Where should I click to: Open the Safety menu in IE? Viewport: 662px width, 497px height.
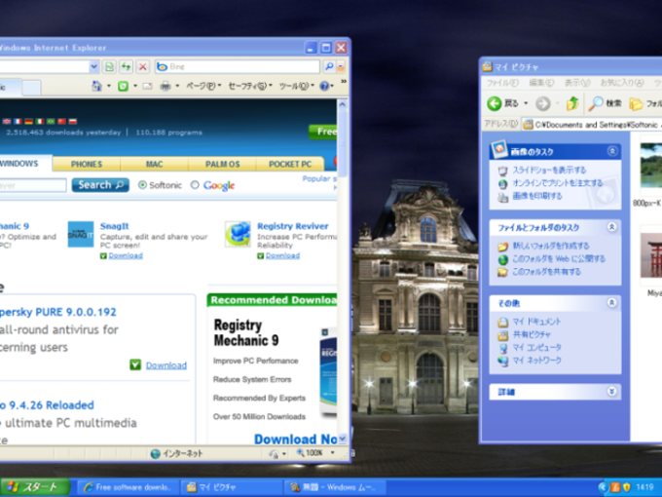pyautogui.click(x=249, y=86)
